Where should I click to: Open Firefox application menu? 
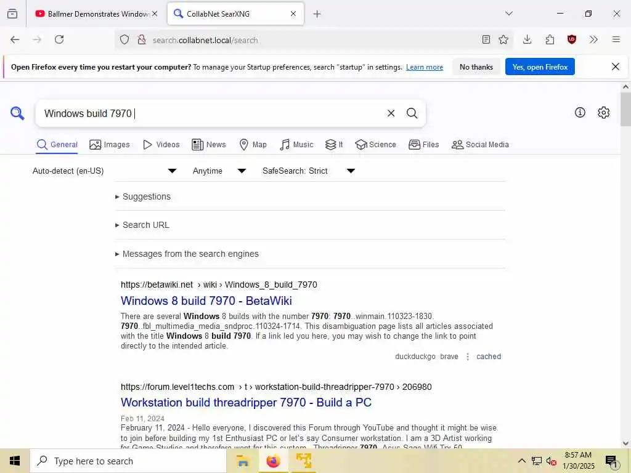click(x=616, y=39)
